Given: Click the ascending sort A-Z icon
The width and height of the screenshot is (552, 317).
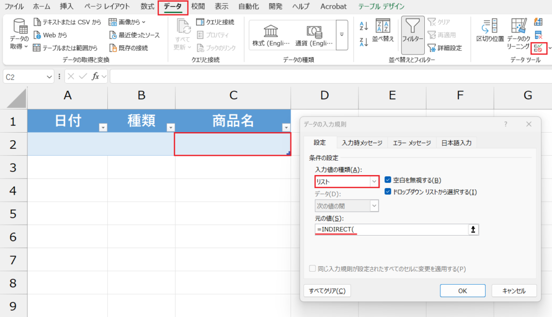Looking at the screenshot, I should 363,26.
